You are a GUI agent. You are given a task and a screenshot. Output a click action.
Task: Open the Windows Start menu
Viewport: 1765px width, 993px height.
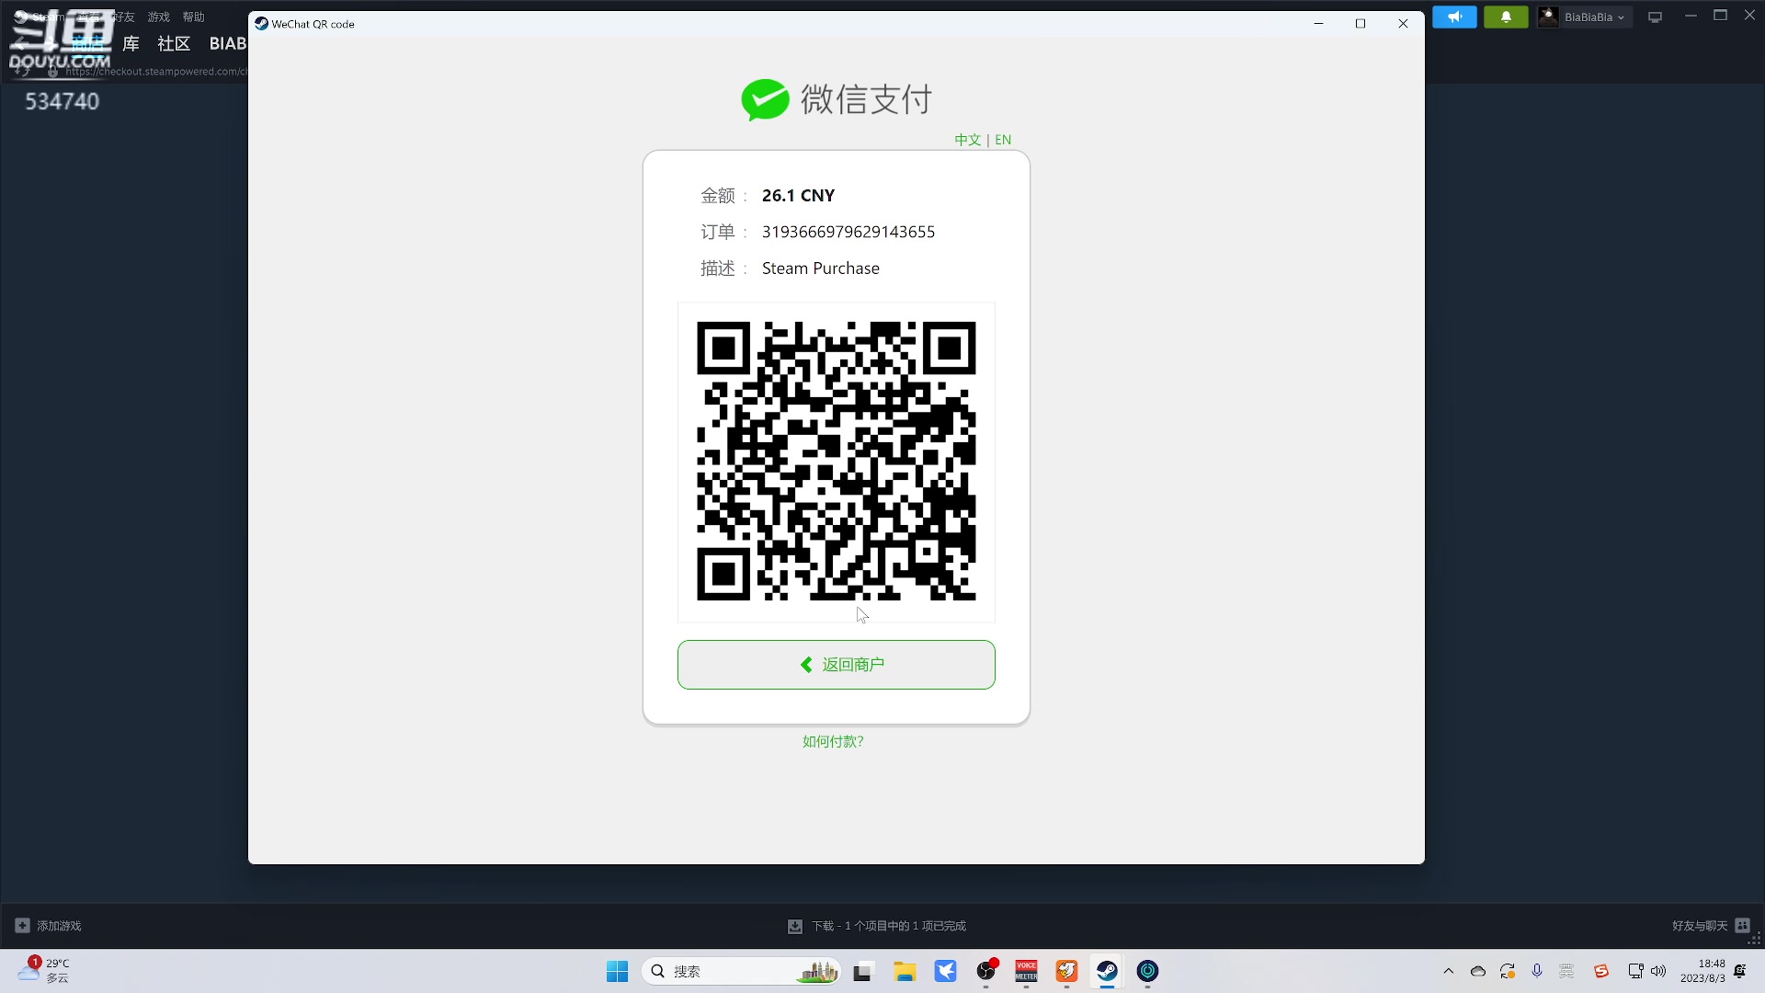point(617,971)
